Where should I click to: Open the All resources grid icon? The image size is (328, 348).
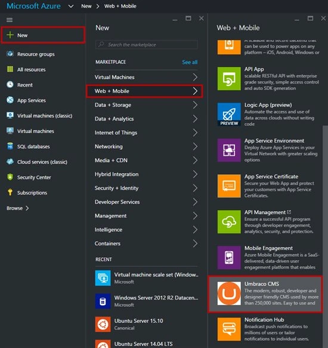[10, 69]
